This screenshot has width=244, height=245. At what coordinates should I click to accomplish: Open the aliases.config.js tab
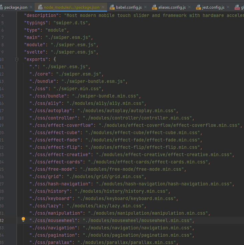172,7
